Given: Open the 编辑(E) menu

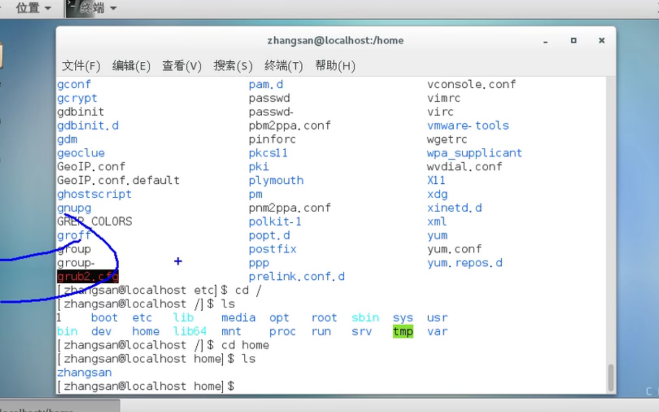Looking at the screenshot, I should click(129, 66).
